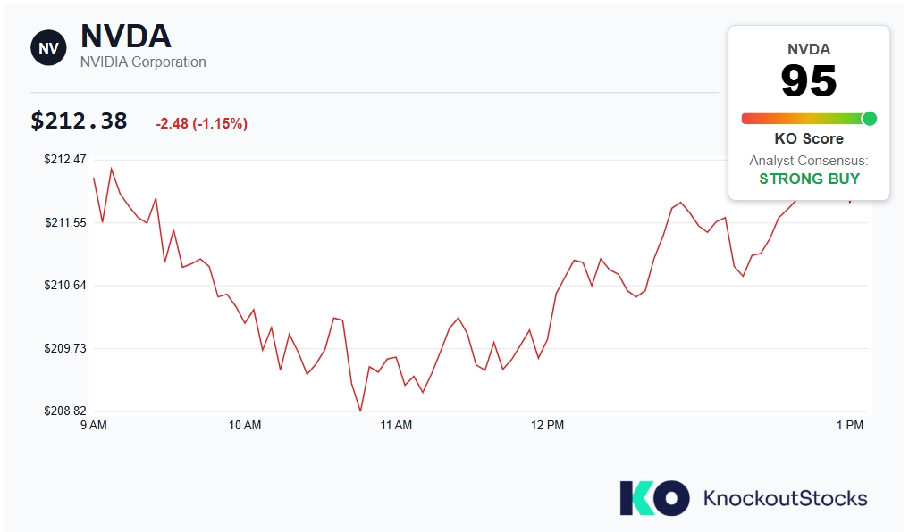Click the $208.82 y-axis label
The height and width of the screenshot is (532, 909).
tap(65, 411)
